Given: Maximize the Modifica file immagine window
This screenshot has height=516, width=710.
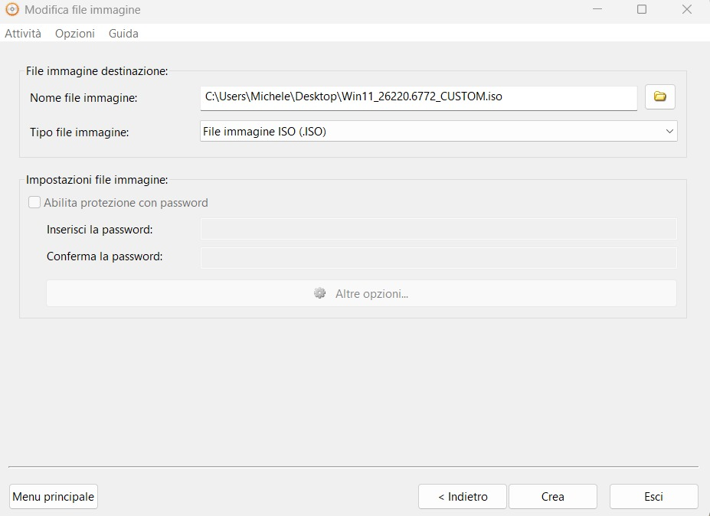Looking at the screenshot, I should coord(642,10).
